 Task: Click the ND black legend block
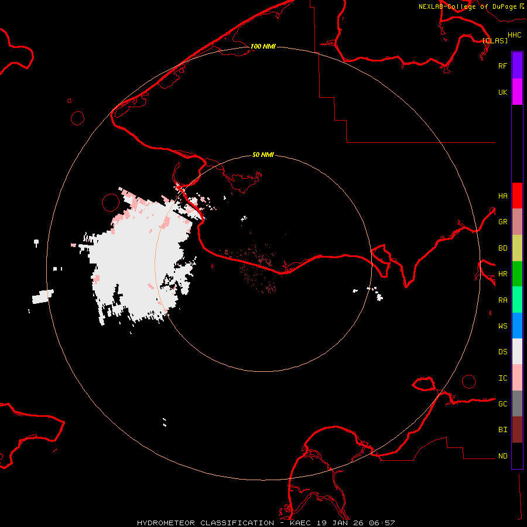tap(517, 456)
